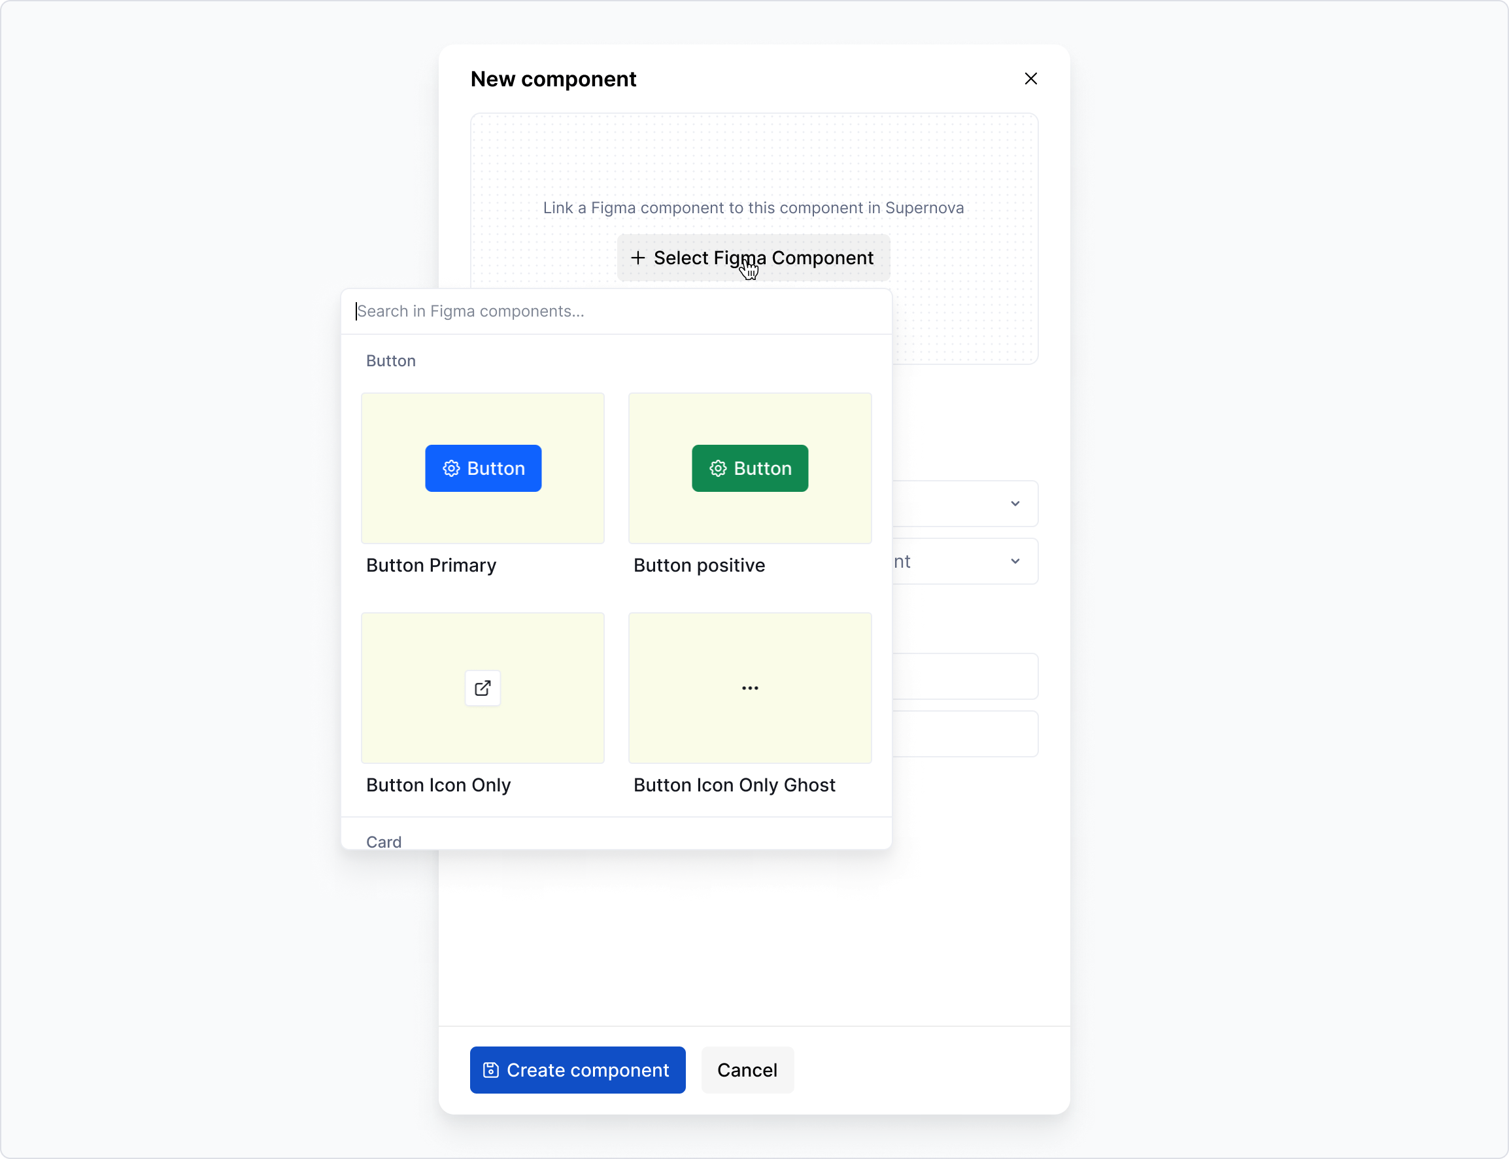Select the Button positive thumbnail
Screen dimensions: 1509x1159
pos(749,468)
